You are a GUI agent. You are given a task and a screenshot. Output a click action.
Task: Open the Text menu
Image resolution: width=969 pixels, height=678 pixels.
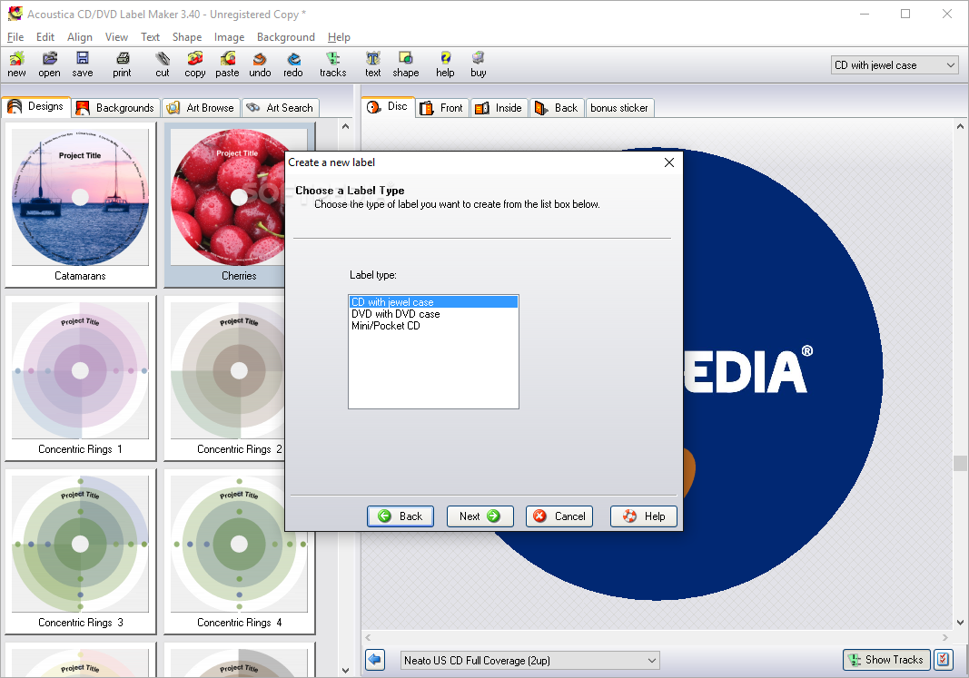click(150, 37)
